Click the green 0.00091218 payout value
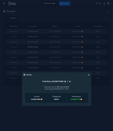The width and height of the screenshot is (113, 131). (x=75, y=99)
